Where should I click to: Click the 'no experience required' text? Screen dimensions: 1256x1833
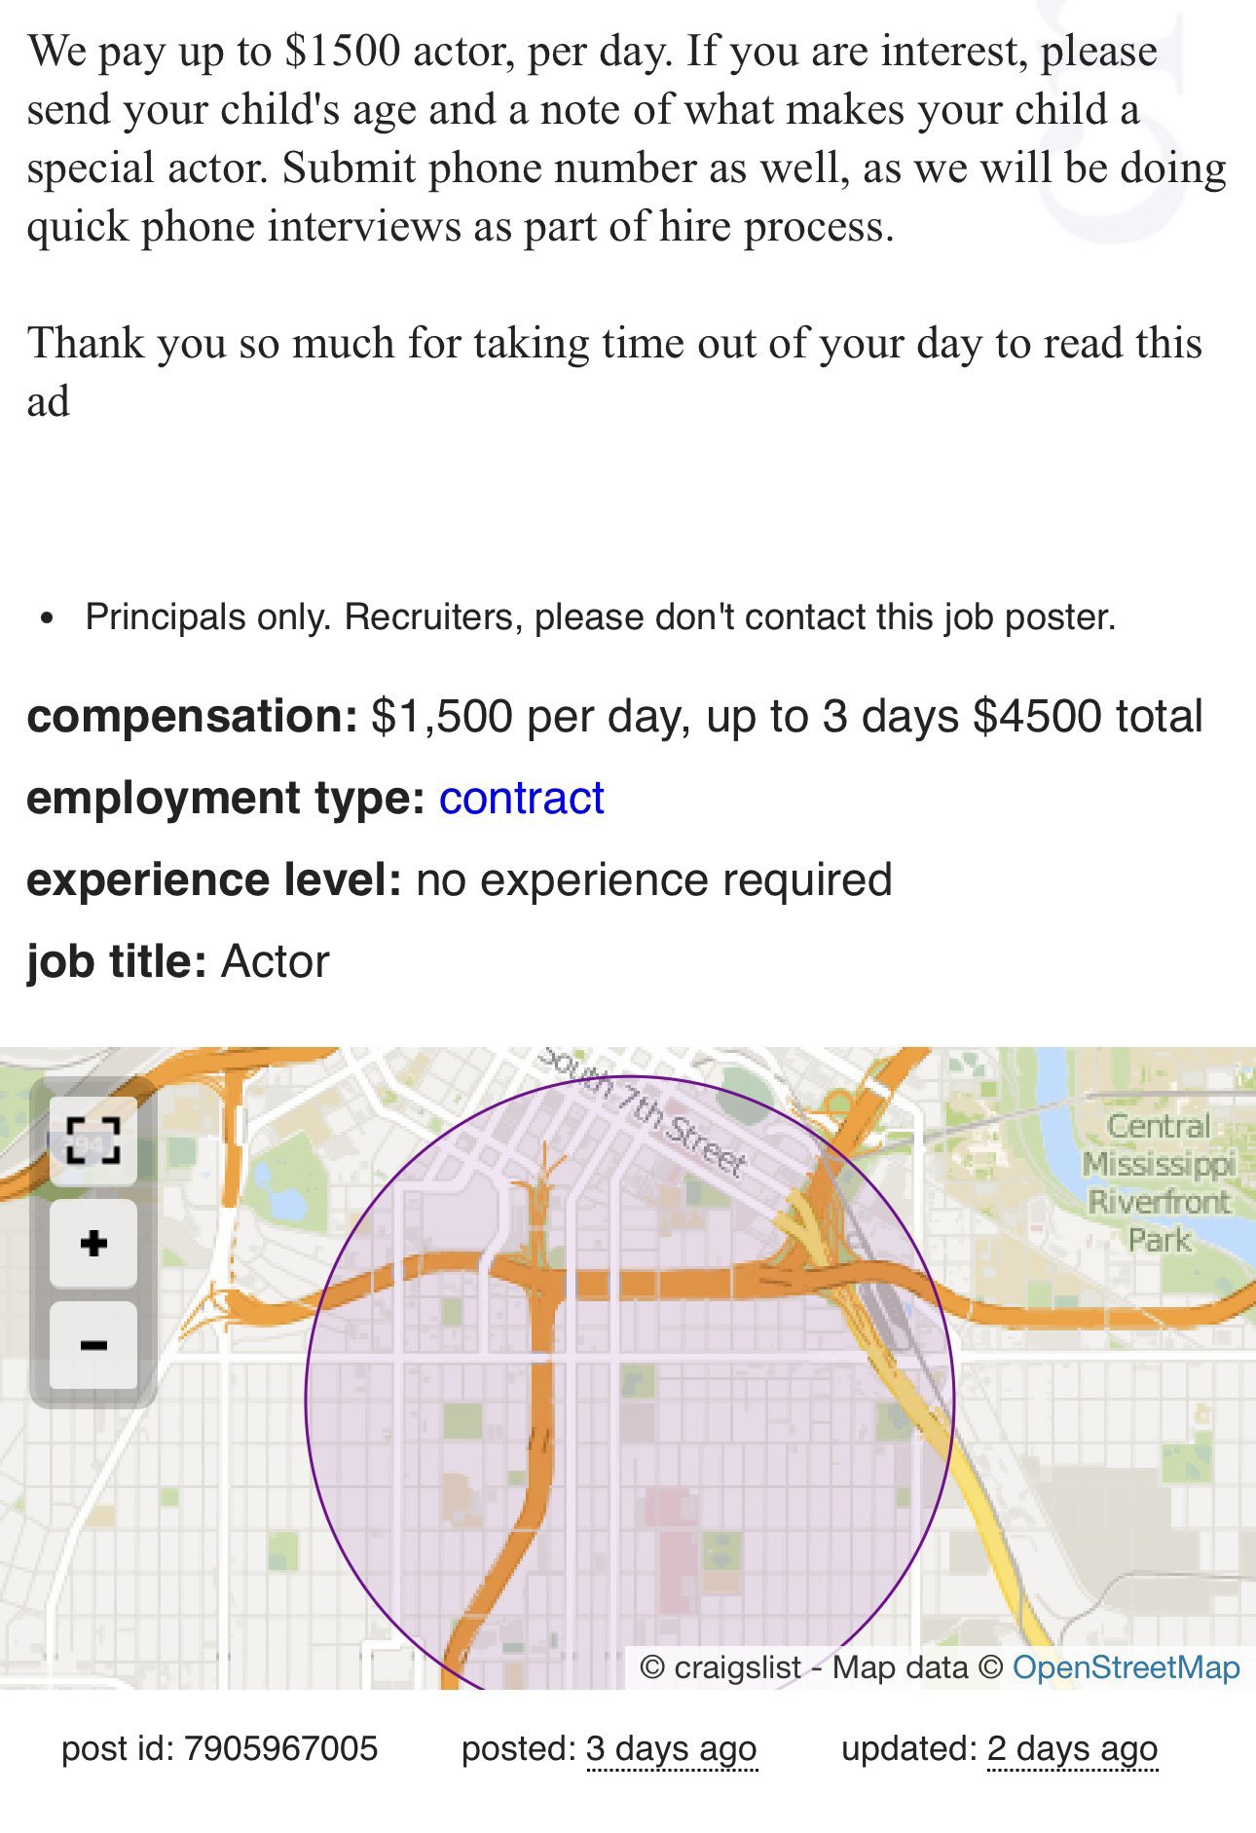(x=653, y=880)
